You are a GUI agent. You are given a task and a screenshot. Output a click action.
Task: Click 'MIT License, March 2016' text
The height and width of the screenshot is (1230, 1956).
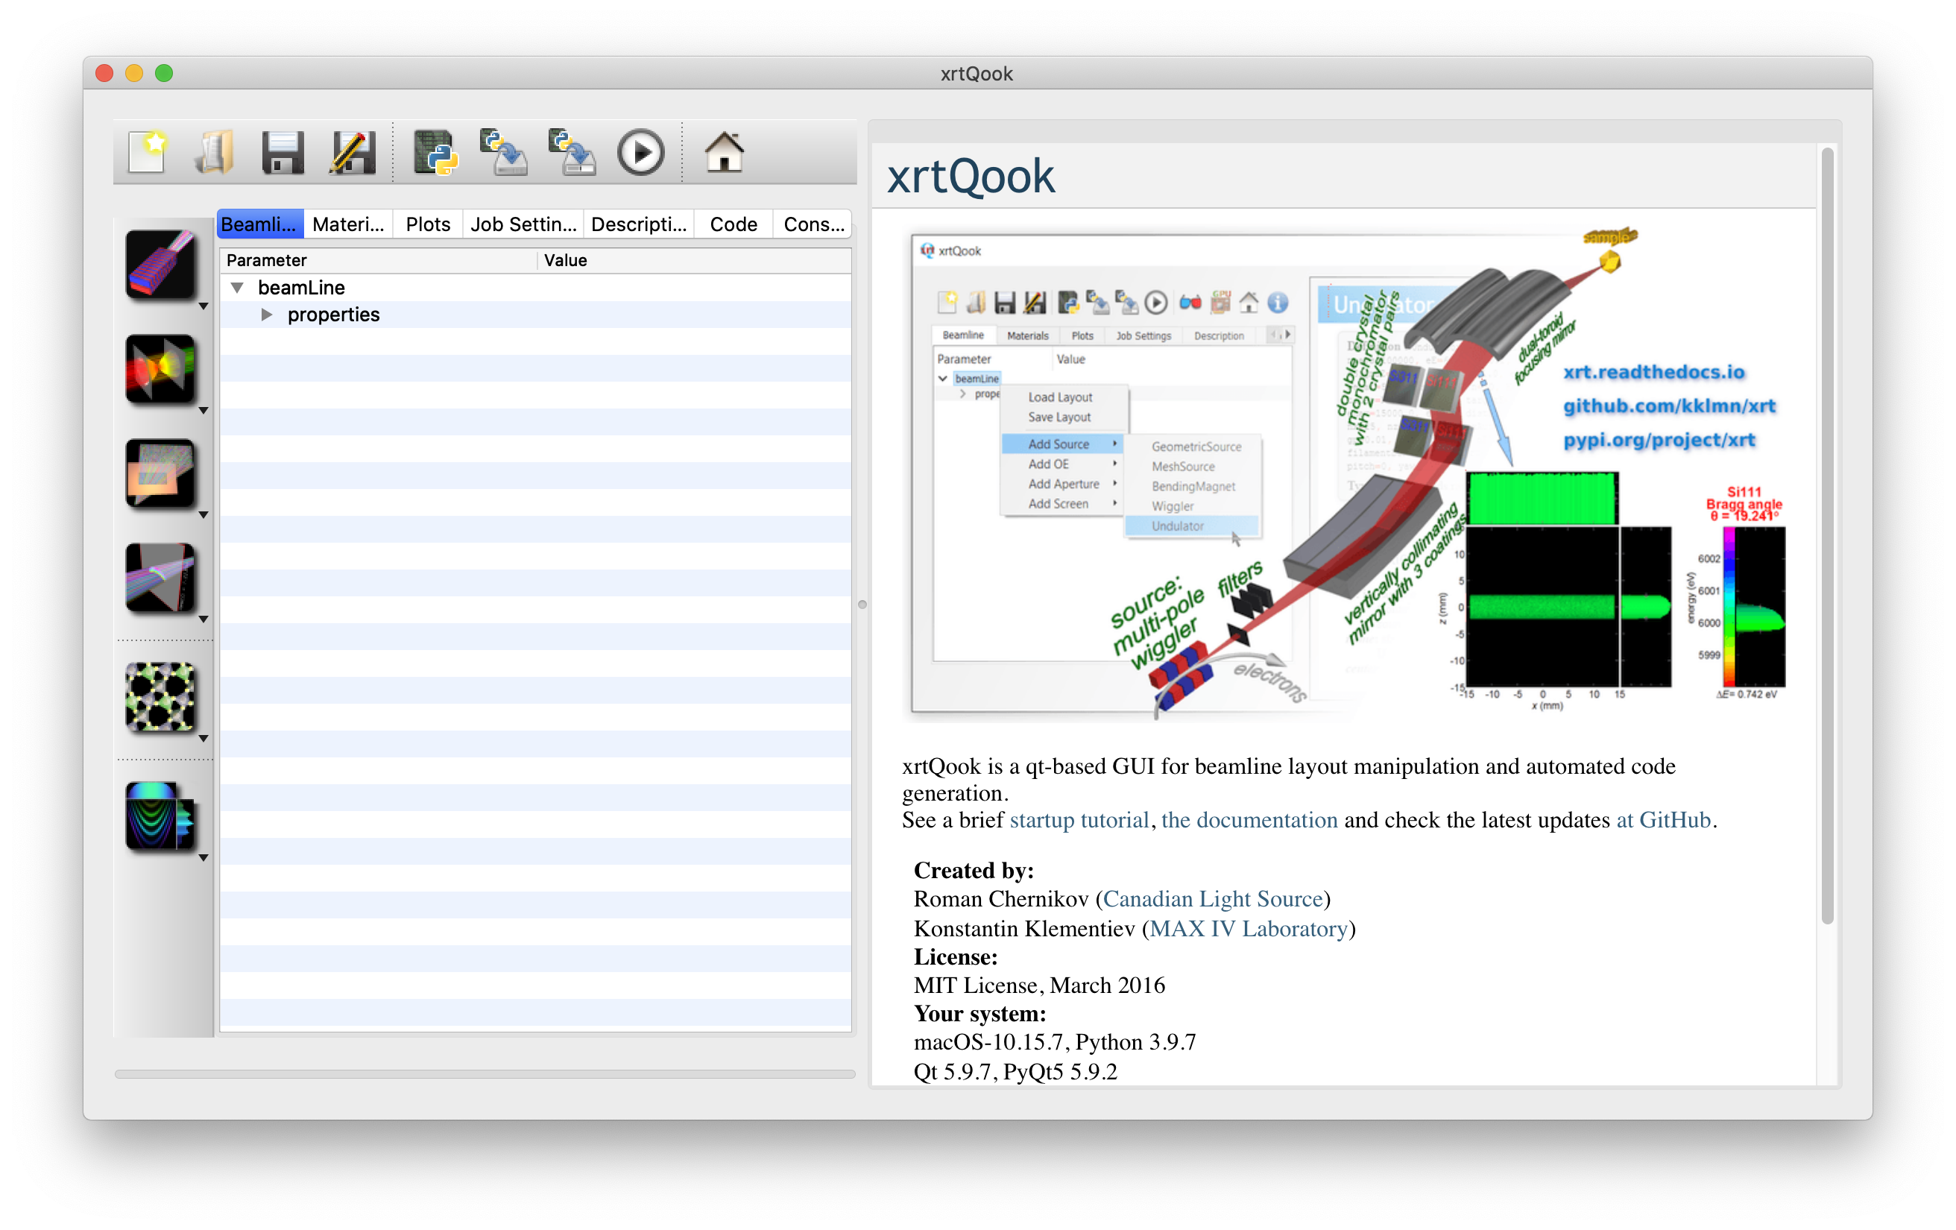click(1040, 985)
